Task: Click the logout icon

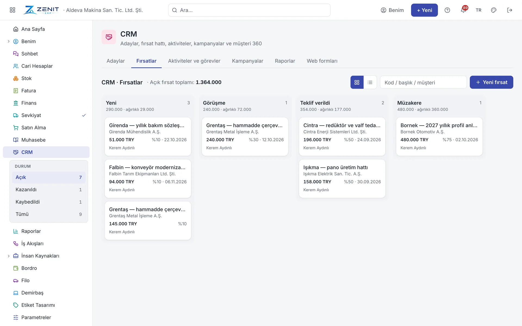Action: coord(510,10)
